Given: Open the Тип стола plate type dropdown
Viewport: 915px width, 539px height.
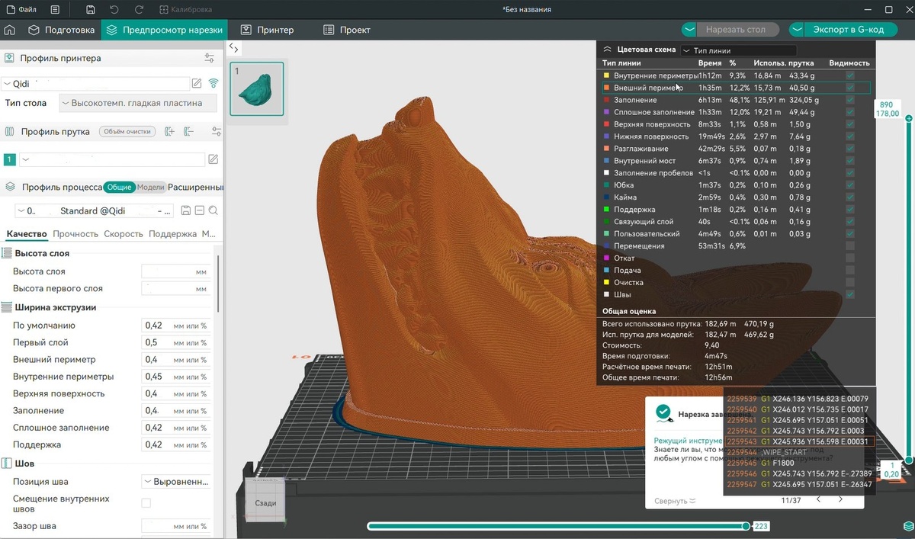Looking at the screenshot, I should [x=138, y=103].
